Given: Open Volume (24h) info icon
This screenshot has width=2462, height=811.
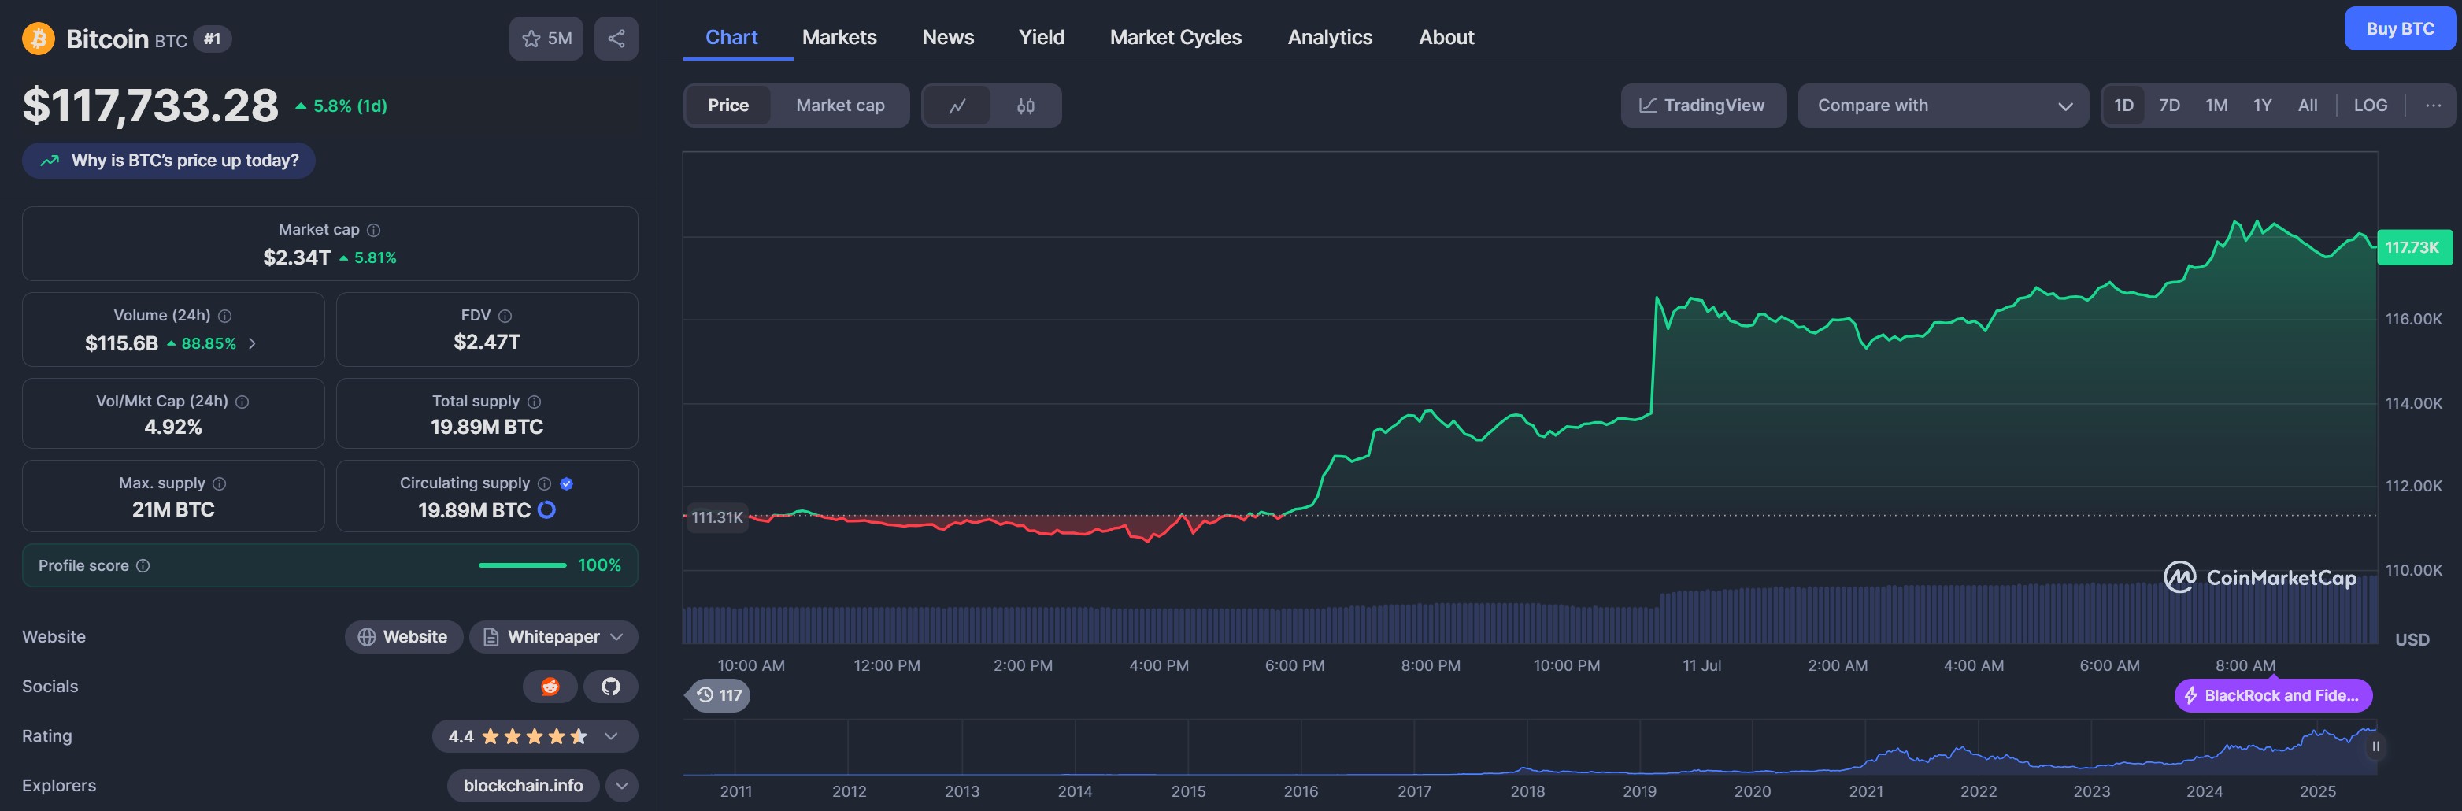Looking at the screenshot, I should pyautogui.click(x=224, y=317).
